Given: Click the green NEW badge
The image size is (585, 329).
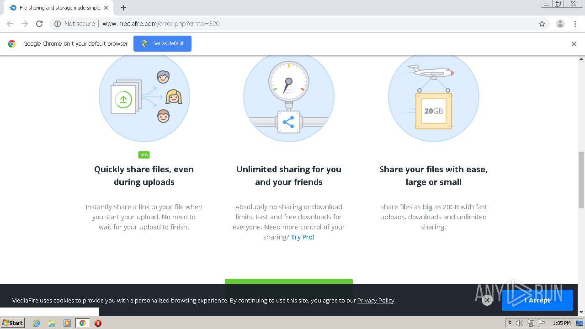Looking at the screenshot, I should (144, 155).
